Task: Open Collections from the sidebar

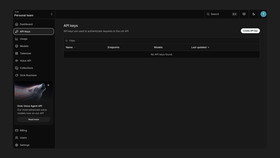Action: click(x=33, y=68)
